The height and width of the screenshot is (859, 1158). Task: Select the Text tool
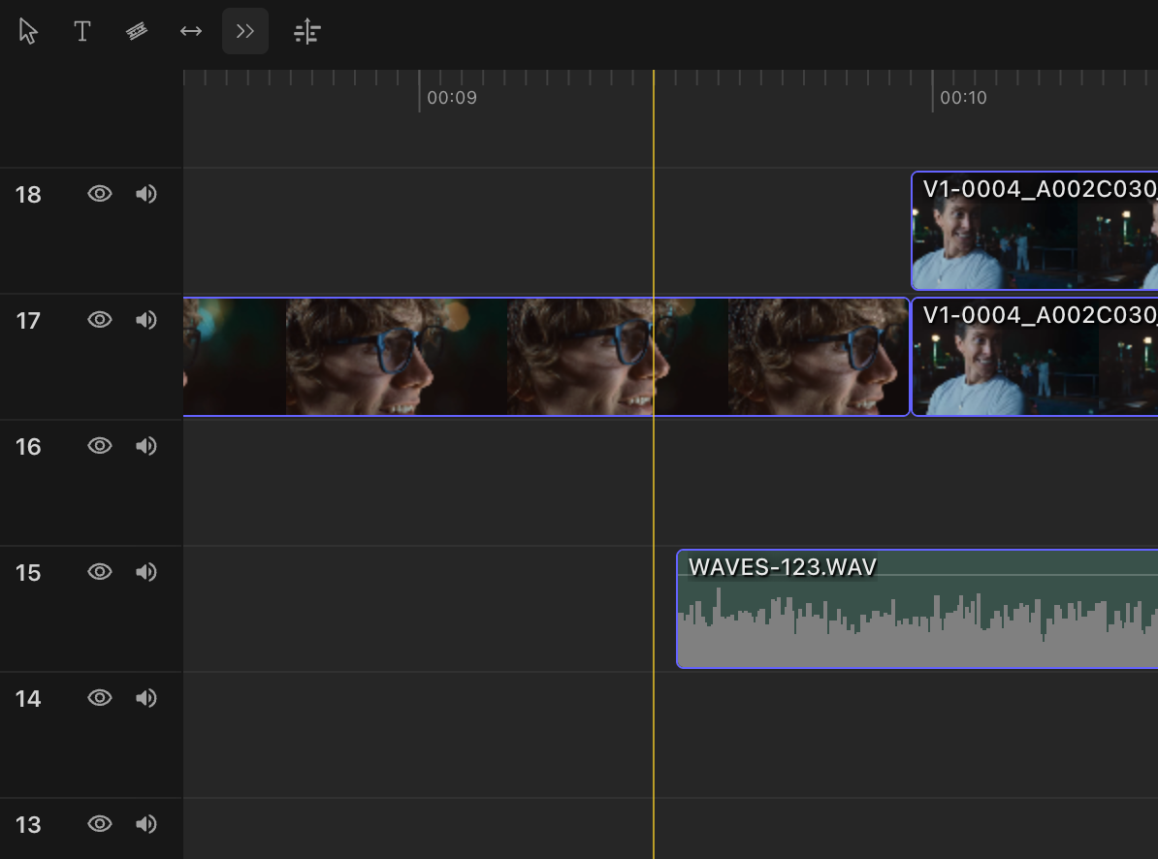[82, 30]
